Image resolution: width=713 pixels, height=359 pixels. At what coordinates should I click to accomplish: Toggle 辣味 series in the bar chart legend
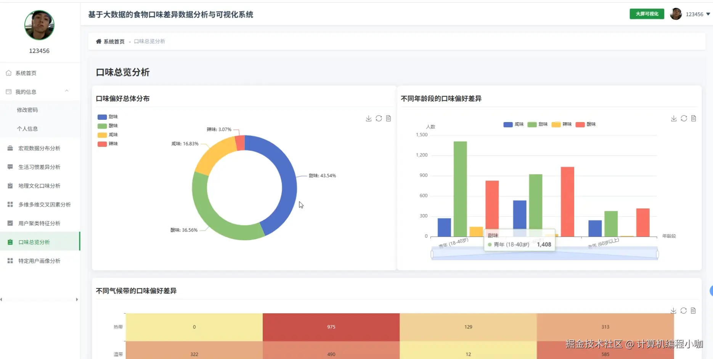point(562,124)
